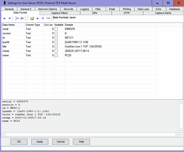The image size is (184, 152).
Task: Toggle Nullable checkbox for ipaddr row
Action: pos(56,42)
